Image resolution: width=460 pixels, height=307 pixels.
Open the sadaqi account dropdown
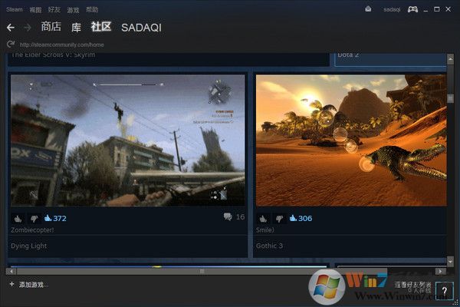[x=392, y=9]
